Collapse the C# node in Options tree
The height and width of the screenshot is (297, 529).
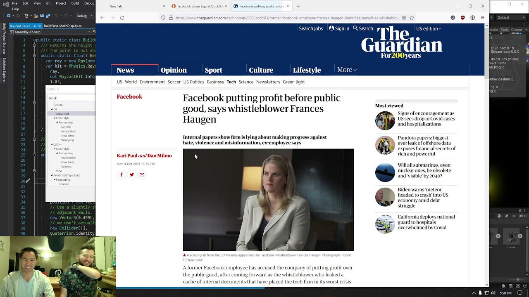52,109
